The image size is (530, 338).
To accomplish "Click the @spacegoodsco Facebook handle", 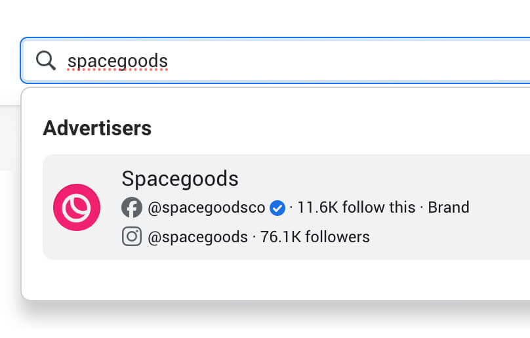I will click(206, 208).
